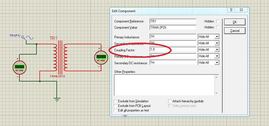Enable Exclude from Simulation
The height and width of the screenshot is (126, 269).
pos(115,101)
